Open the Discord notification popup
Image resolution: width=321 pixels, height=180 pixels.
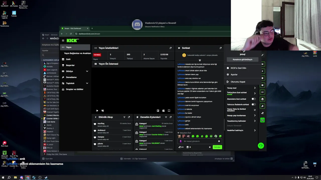coord(160,24)
